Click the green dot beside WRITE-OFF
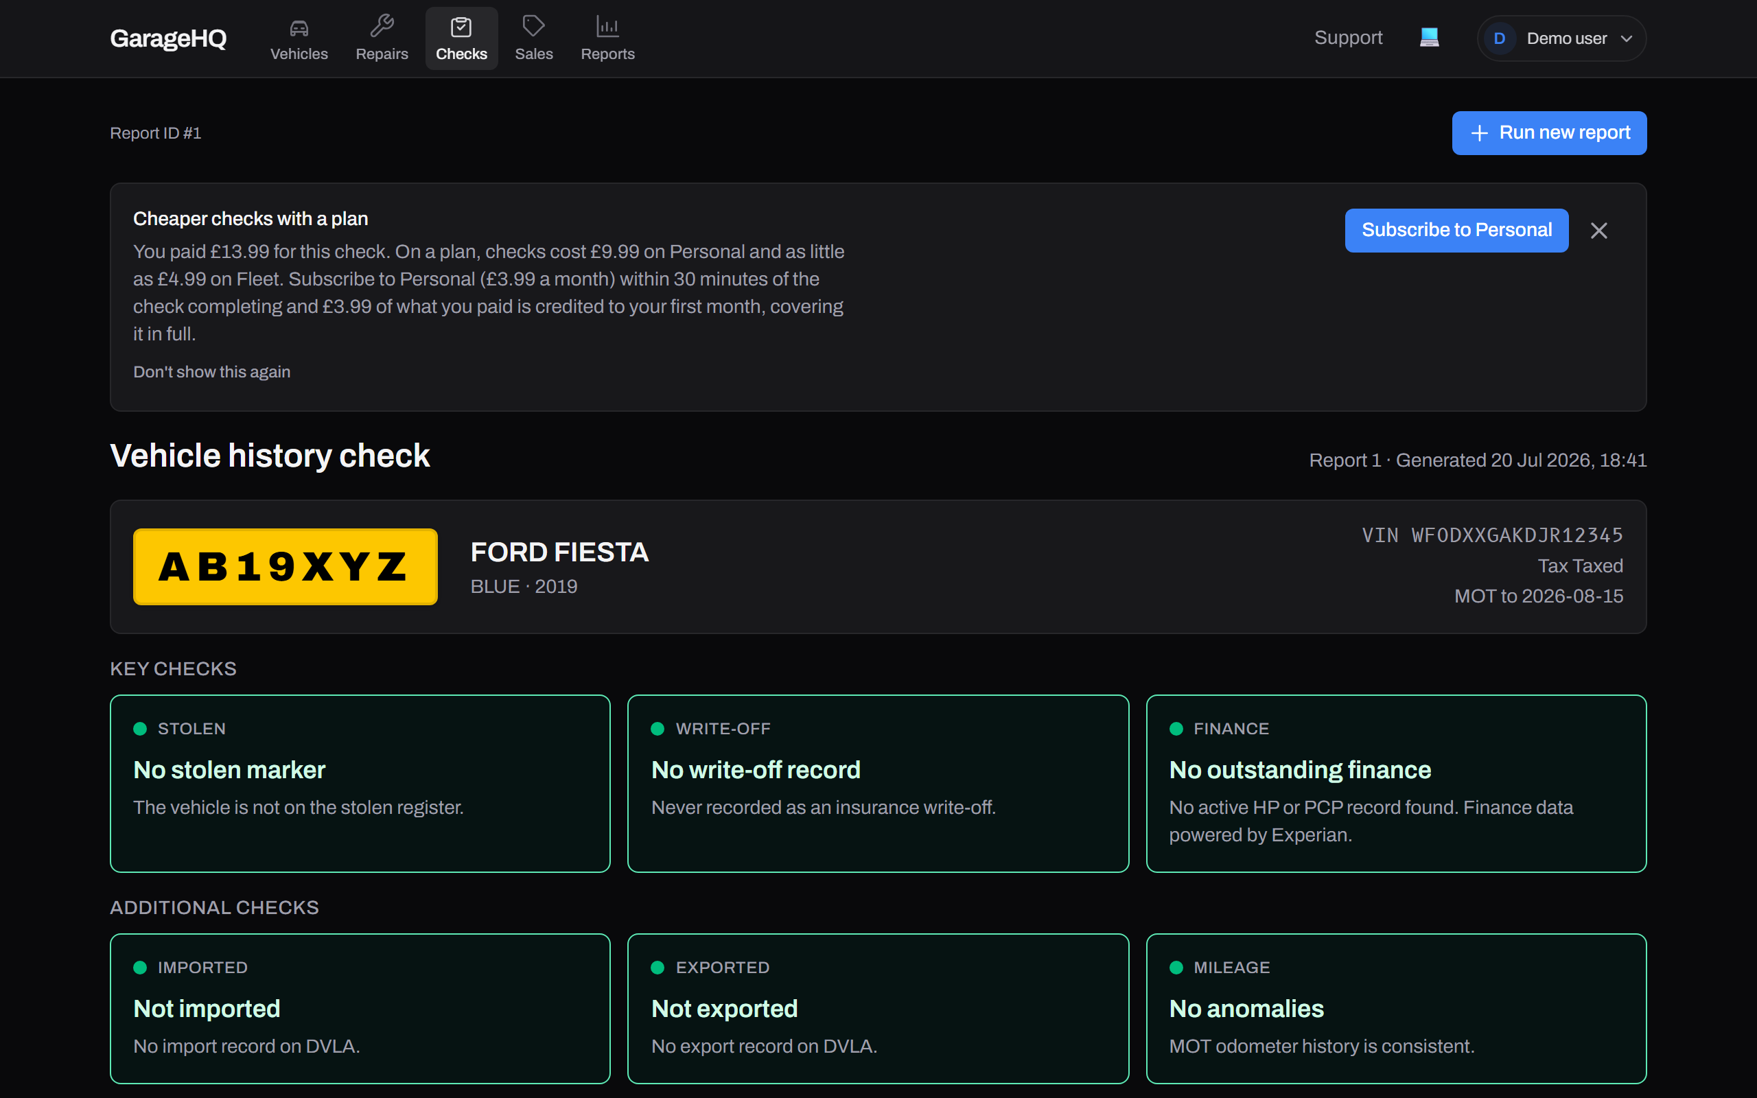The image size is (1757, 1098). pyautogui.click(x=658, y=728)
